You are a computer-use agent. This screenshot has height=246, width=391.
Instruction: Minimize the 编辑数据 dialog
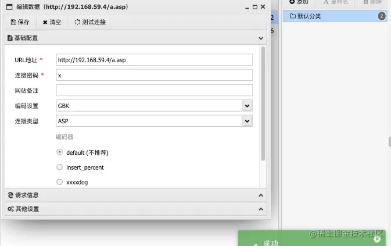click(247, 7)
